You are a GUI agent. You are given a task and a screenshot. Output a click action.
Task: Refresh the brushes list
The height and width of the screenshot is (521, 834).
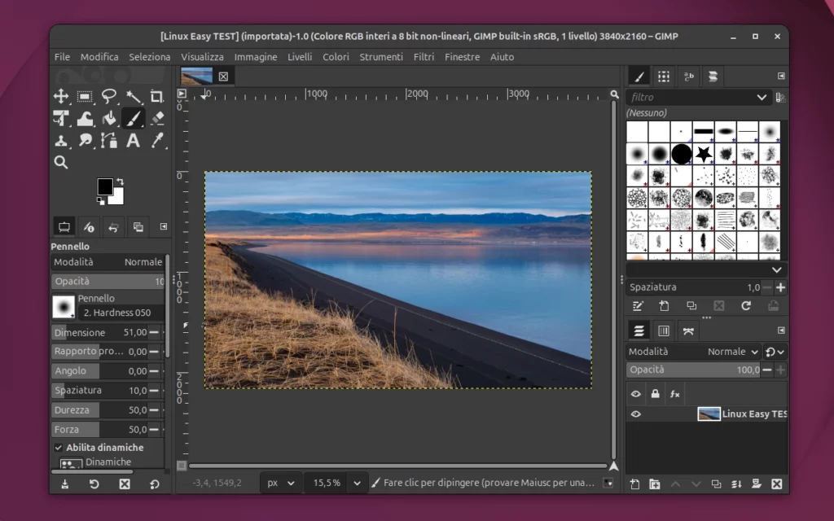(746, 306)
